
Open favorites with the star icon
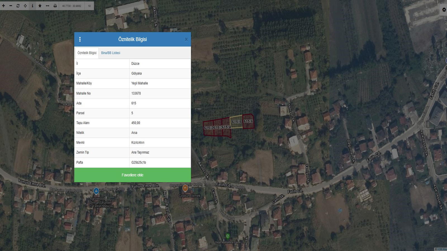tap(40, 6)
